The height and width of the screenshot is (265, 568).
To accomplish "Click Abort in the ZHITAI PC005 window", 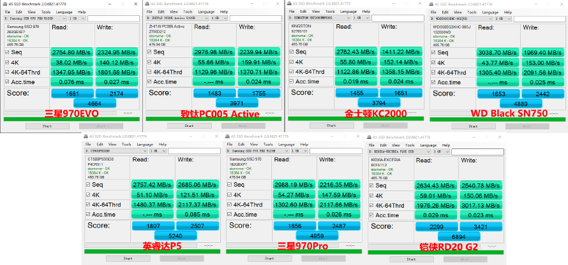I will coord(243,126).
